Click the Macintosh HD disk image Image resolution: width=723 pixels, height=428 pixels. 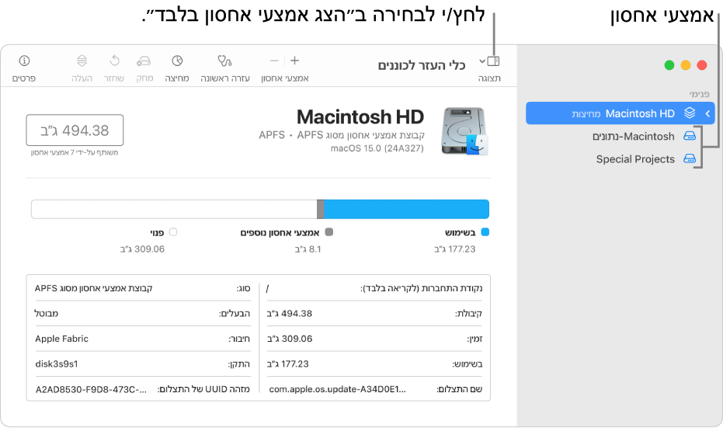(464, 131)
